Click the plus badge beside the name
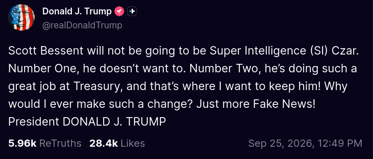This screenshot has height=159, width=373. (132, 11)
